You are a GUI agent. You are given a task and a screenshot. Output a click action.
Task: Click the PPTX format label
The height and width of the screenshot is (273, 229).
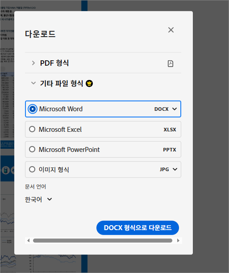pyautogui.click(x=170, y=150)
